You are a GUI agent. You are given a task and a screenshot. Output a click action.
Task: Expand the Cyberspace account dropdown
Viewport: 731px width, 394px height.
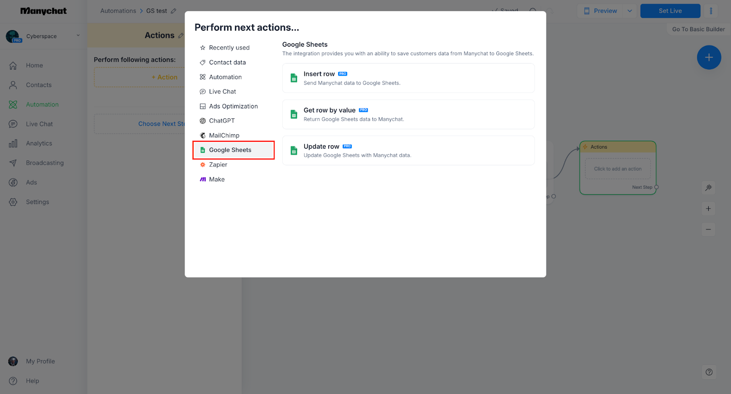(x=78, y=36)
